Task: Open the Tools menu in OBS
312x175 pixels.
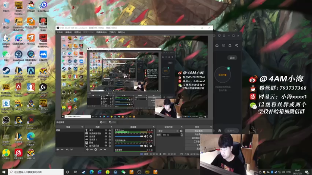Action: coord(113,32)
